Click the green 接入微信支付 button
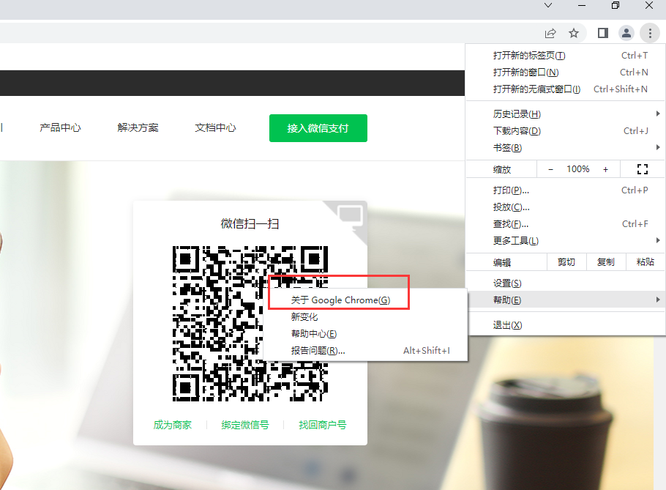The image size is (666, 490). click(x=318, y=128)
